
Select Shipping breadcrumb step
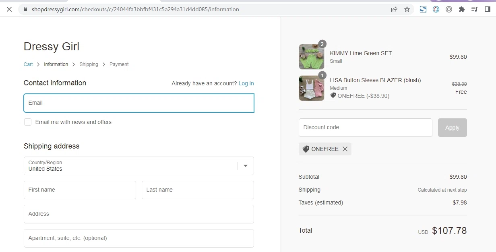coord(89,64)
